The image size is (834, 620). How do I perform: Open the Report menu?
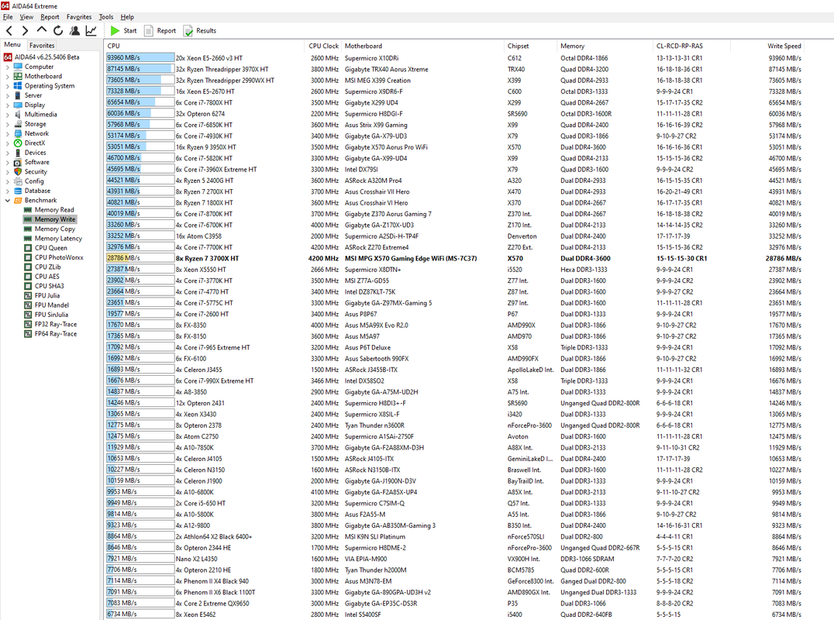pos(50,17)
